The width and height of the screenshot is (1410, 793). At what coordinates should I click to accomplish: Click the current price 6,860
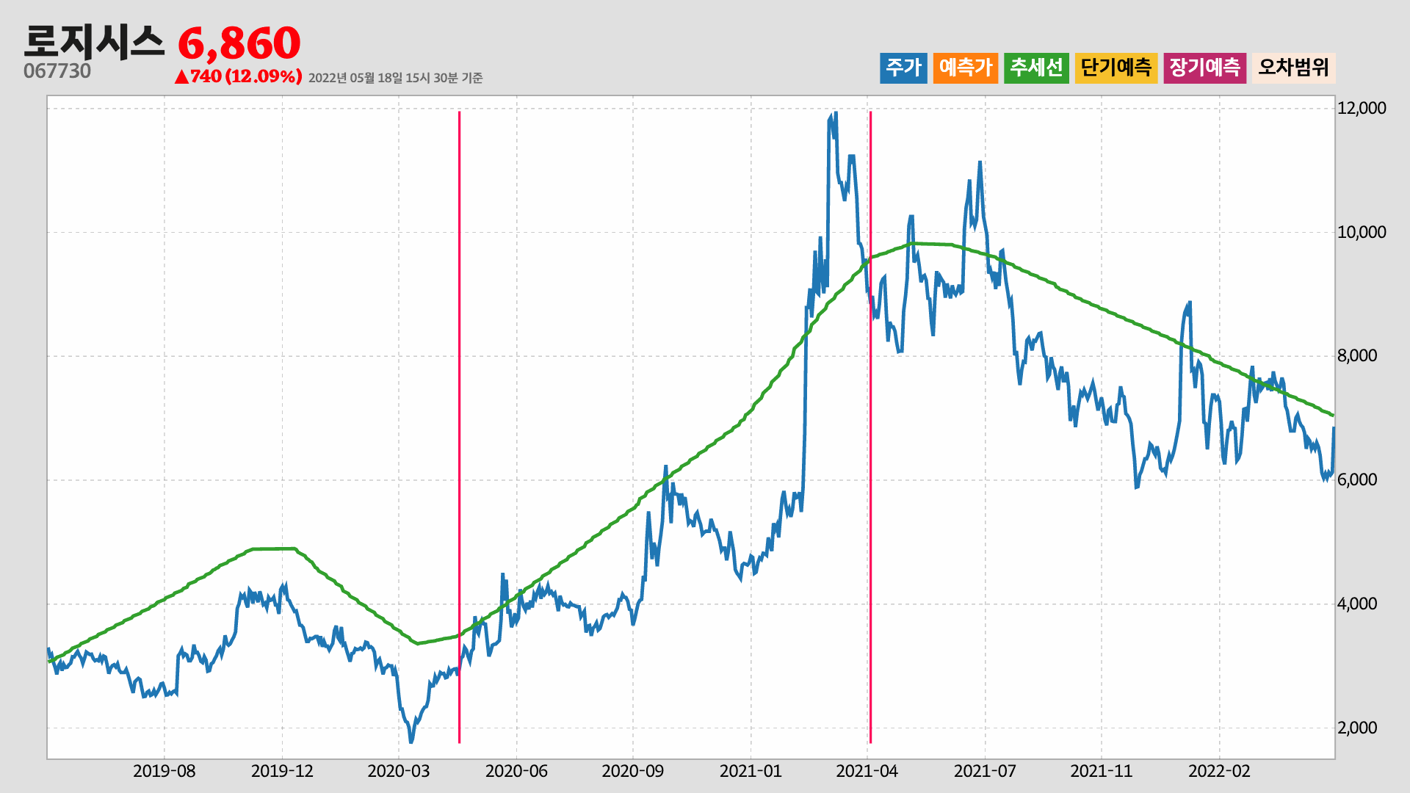pos(239,43)
